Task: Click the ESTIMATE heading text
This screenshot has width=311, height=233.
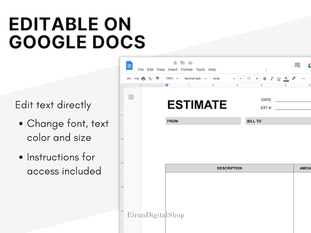Action: point(197,105)
